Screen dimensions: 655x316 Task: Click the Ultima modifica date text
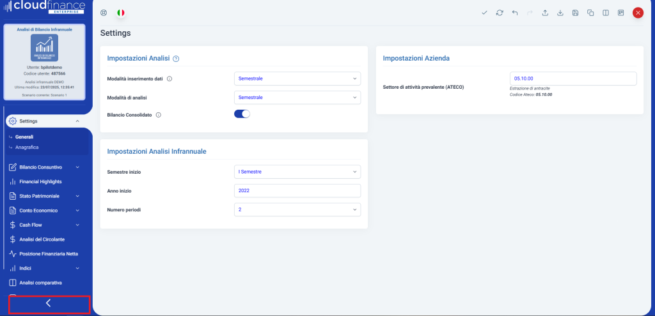pyautogui.click(x=44, y=87)
